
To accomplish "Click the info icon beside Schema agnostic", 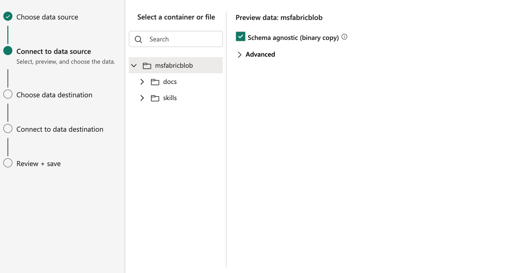I will tap(344, 37).
